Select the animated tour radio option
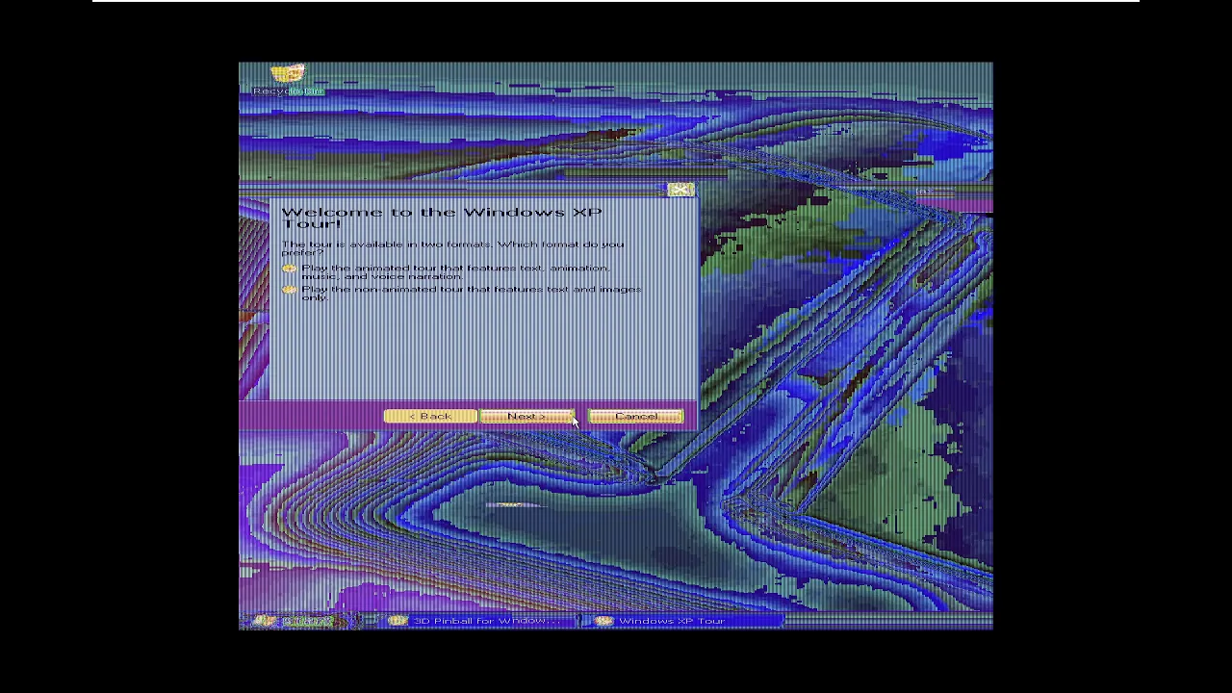 click(x=290, y=269)
